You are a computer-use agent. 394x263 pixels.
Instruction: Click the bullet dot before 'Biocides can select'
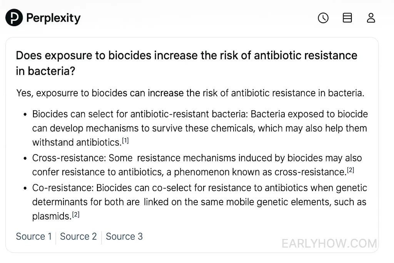25,115
